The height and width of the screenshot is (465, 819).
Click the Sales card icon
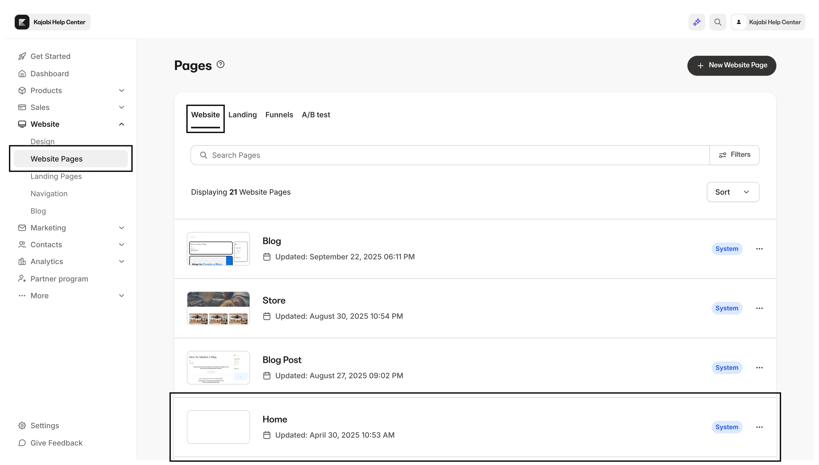(x=22, y=107)
